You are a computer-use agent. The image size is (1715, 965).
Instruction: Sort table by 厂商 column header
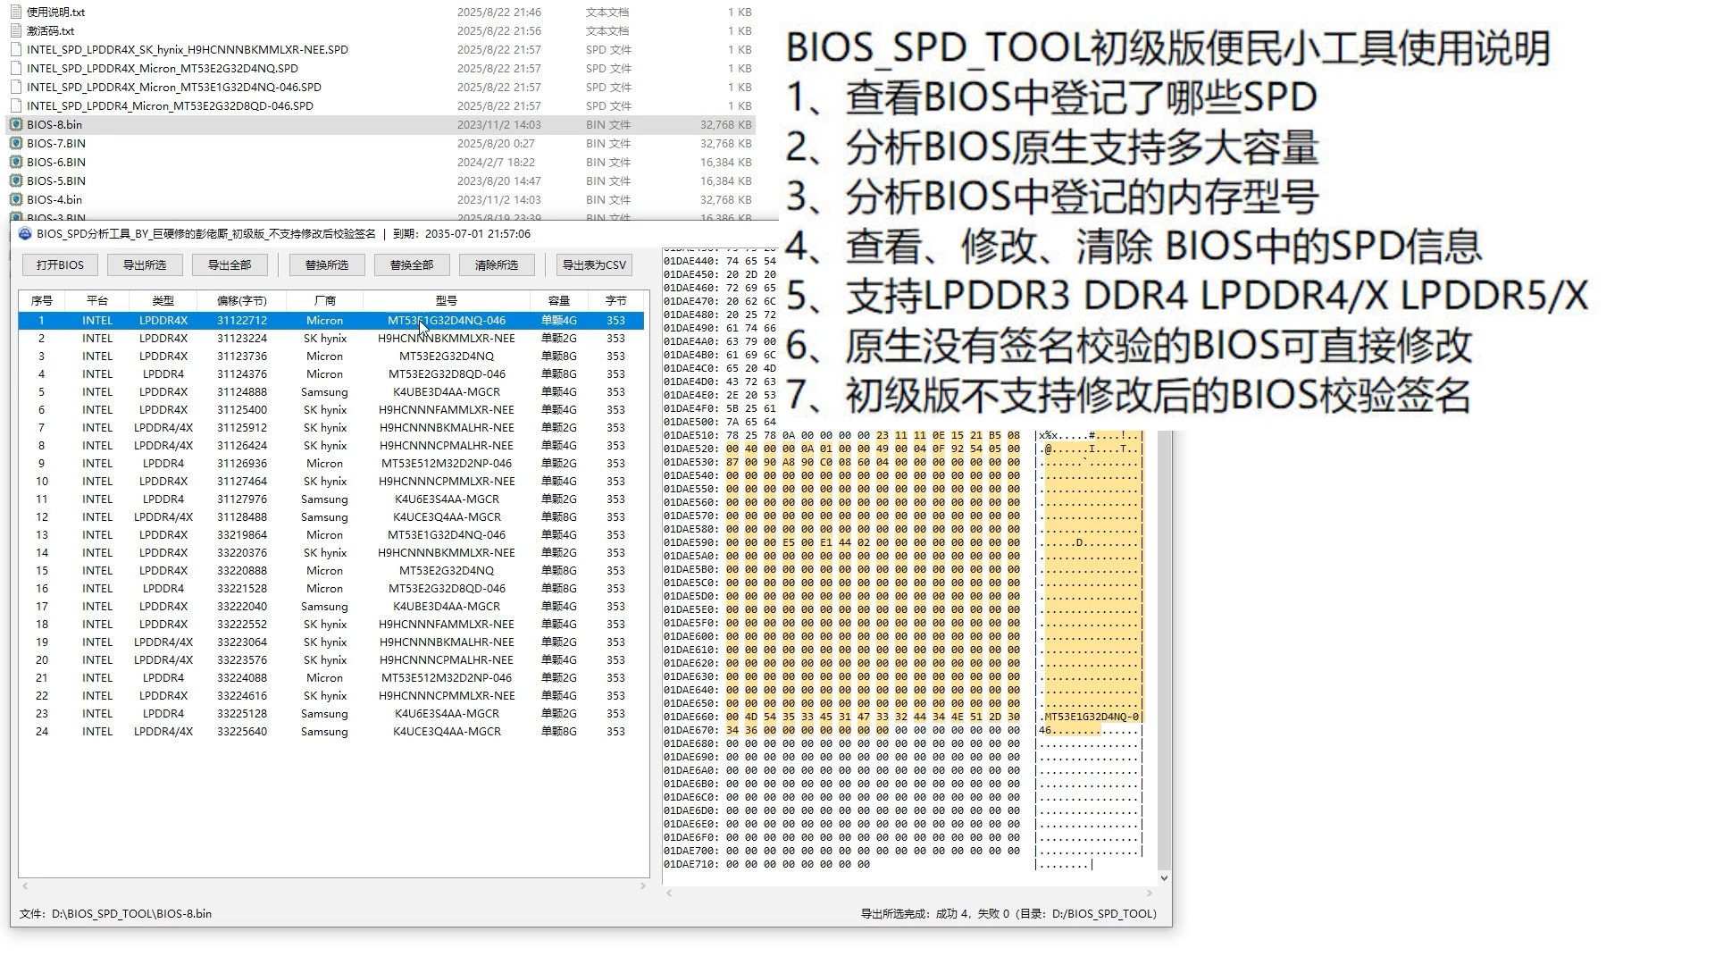(325, 301)
